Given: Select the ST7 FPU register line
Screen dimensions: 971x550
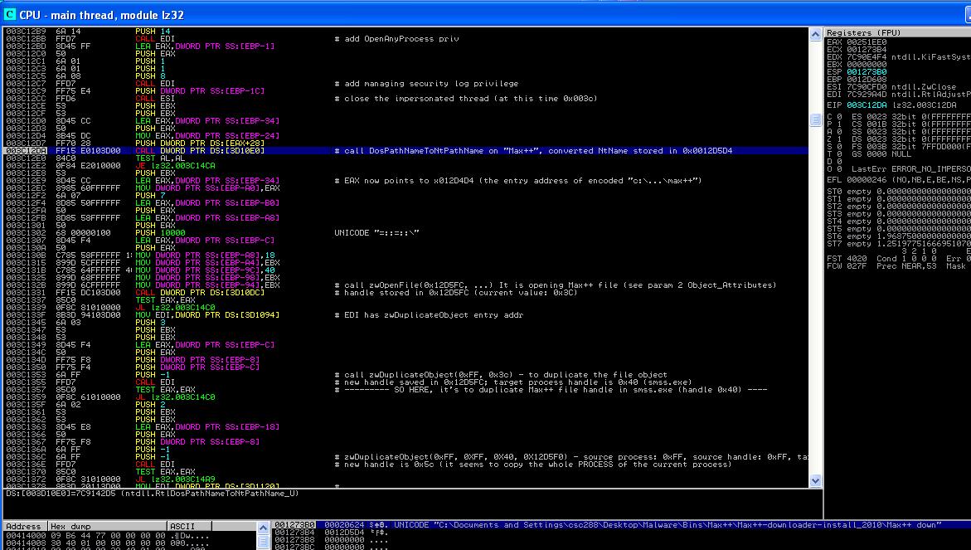Looking at the screenshot, I should 899,243.
